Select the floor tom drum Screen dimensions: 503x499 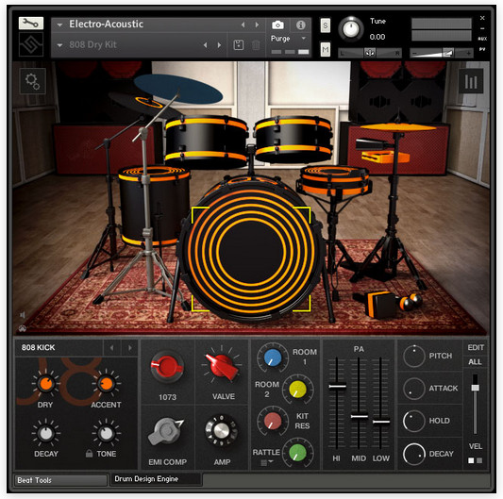click(155, 206)
